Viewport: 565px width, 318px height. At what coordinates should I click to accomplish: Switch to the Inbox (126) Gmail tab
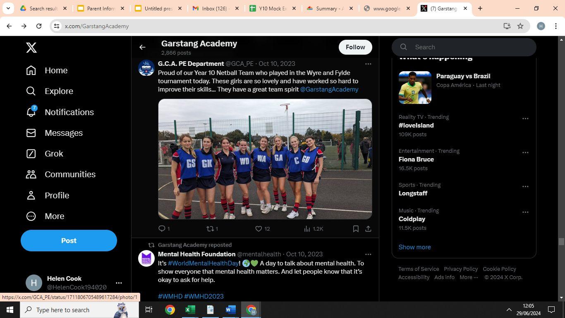pos(215,8)
